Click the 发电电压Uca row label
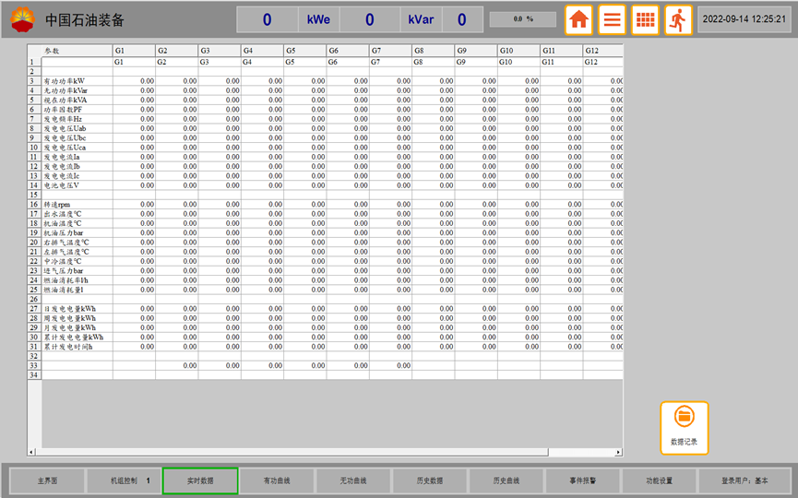The image size is (798, 498). click(65, 148)
